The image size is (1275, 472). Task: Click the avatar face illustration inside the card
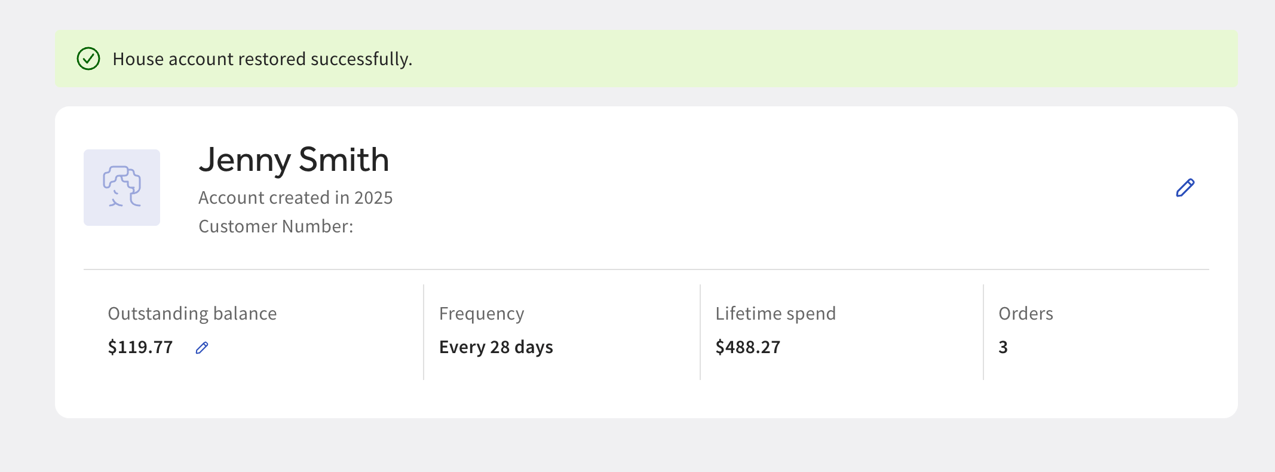click(x=122, y=188)
